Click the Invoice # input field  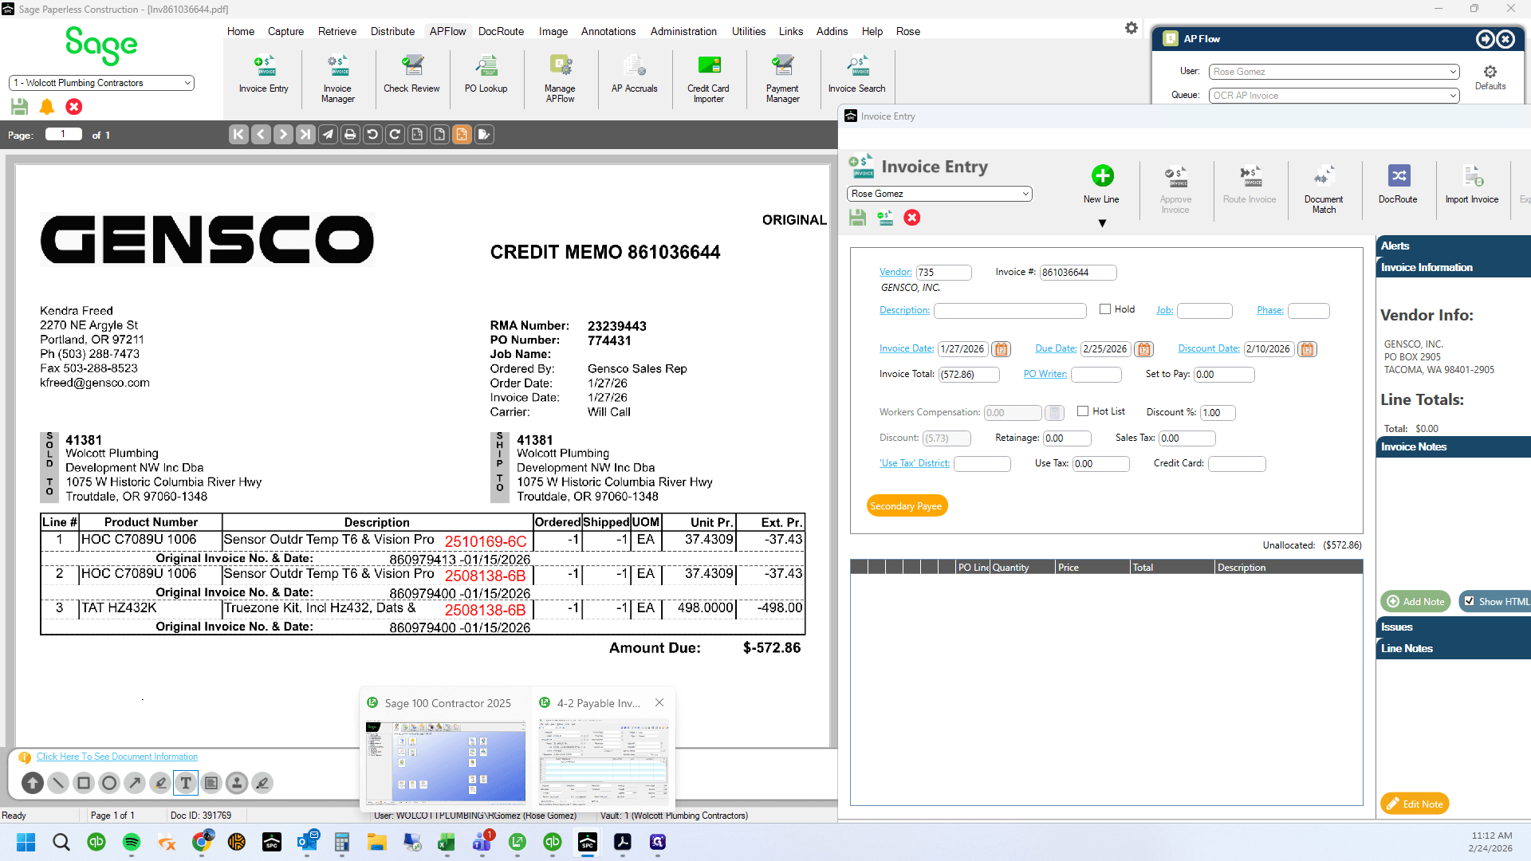[x=1078, y=273]
